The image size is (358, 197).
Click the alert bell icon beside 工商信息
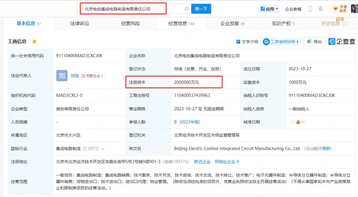click(34, 41)
